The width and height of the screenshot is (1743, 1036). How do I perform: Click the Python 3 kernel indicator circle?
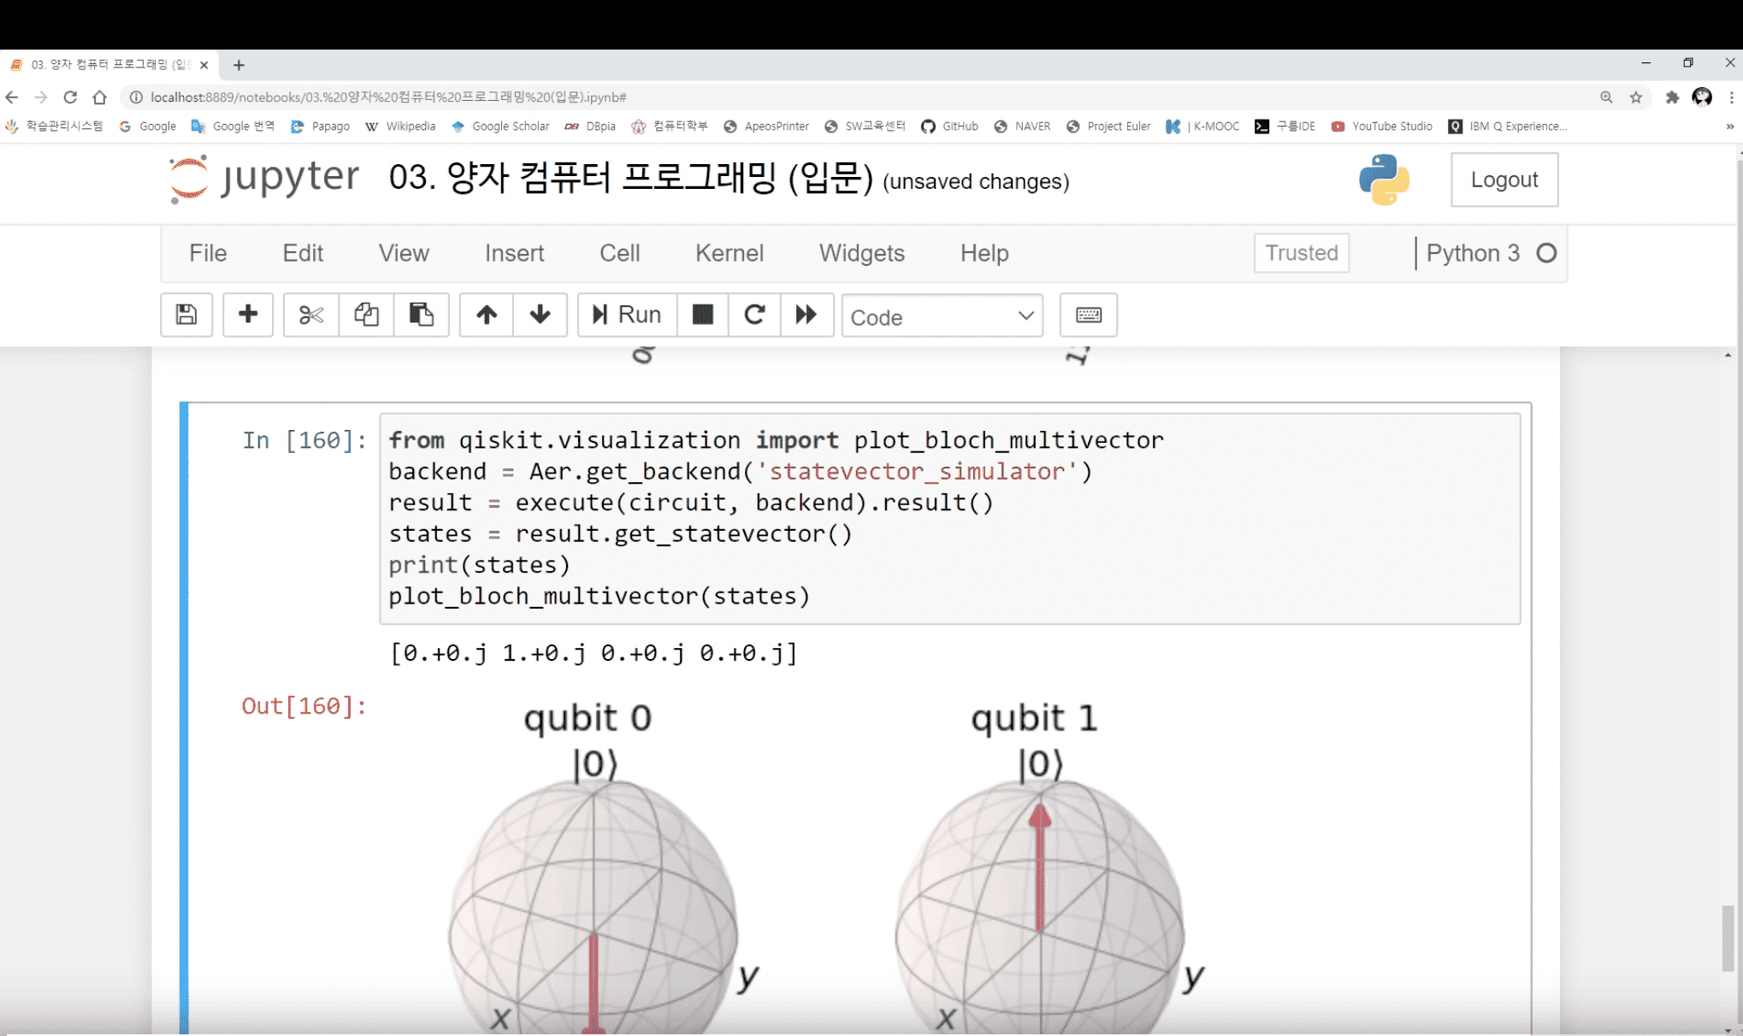coord(1546,253)
